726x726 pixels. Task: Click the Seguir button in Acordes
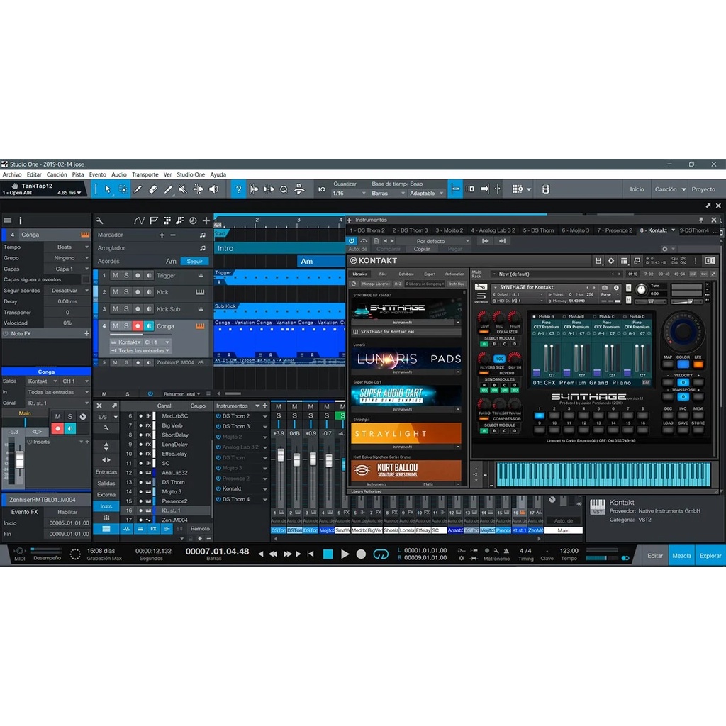(194, 261)
